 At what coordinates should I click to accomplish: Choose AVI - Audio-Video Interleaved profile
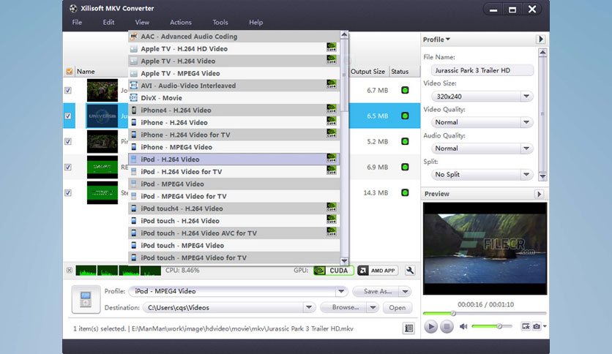[x=234, y=86]
